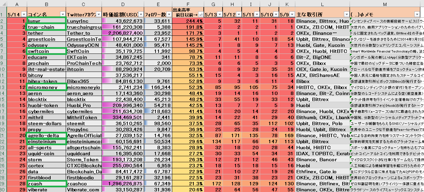
Task: Select column L header
Action: coord(322,4)
